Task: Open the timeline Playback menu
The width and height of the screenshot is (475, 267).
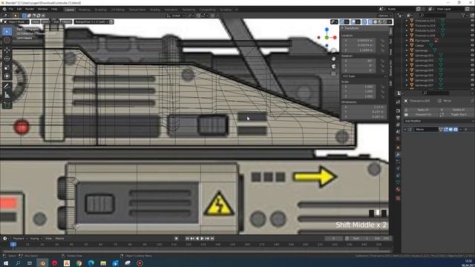Action: [x=20, y=239]
